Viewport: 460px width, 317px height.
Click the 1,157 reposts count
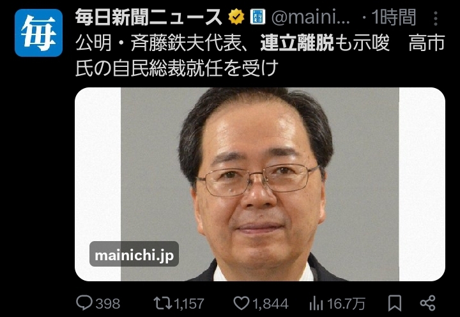pyautogui.click(x=189, y=304)
